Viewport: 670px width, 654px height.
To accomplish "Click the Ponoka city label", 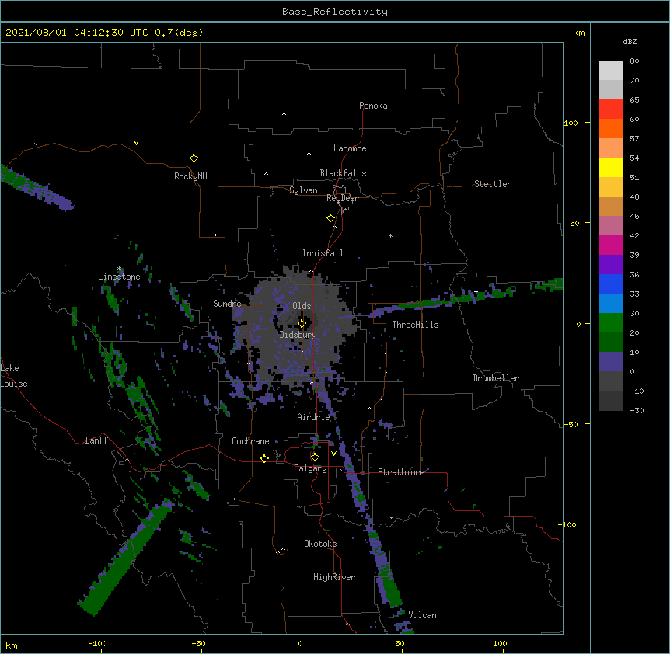I will pyautogui.click(x=373, y=106).
